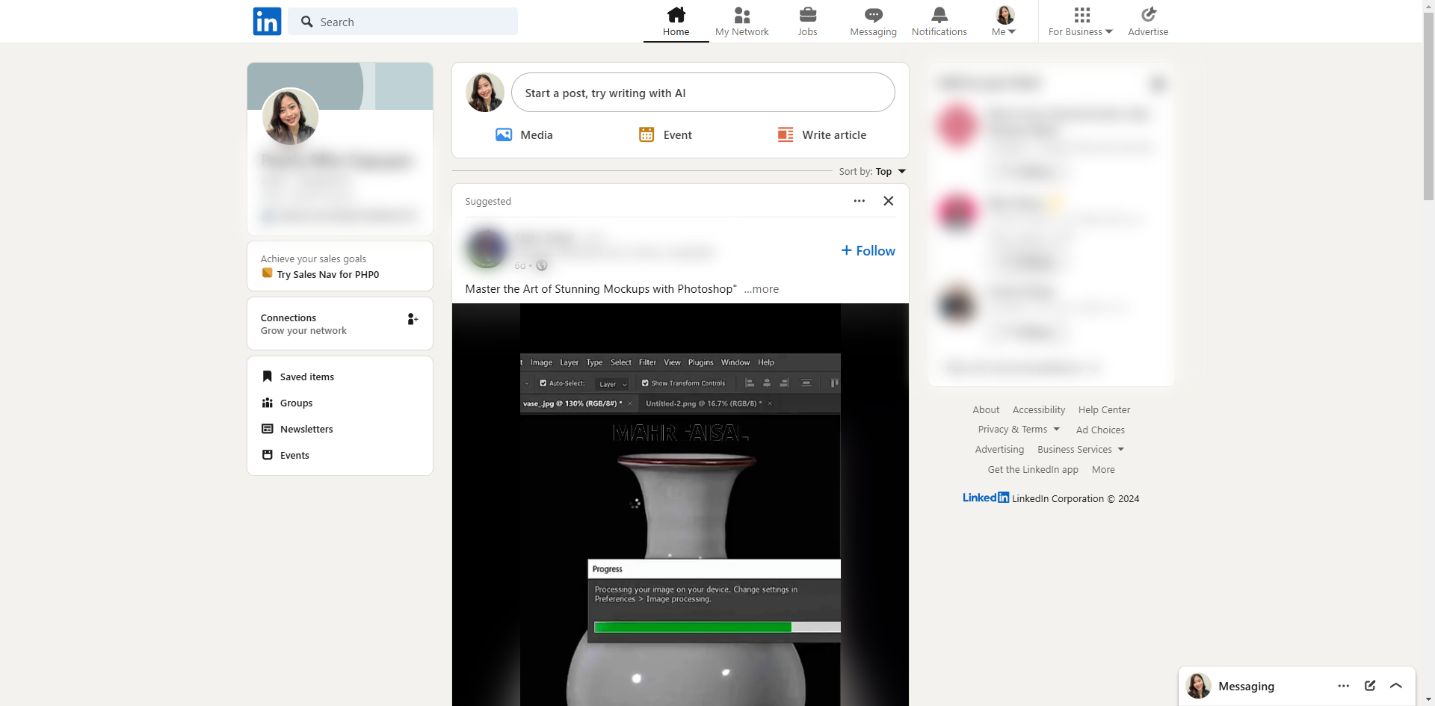Screen dimensions: 1435x706
Task: Click the Search input field
Action: click(x=404, y=22)
